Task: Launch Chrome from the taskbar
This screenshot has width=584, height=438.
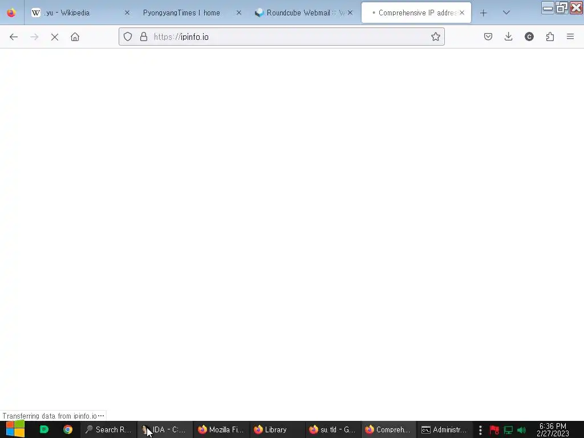Action: point(68,429)
